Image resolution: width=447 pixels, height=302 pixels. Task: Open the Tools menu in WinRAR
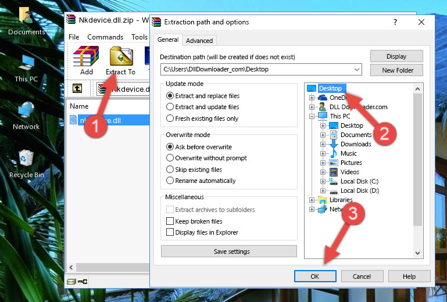(x=140, y=37)
